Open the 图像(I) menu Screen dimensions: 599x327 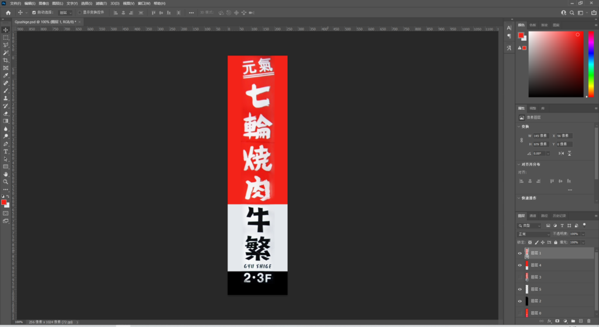click(43, 3)
